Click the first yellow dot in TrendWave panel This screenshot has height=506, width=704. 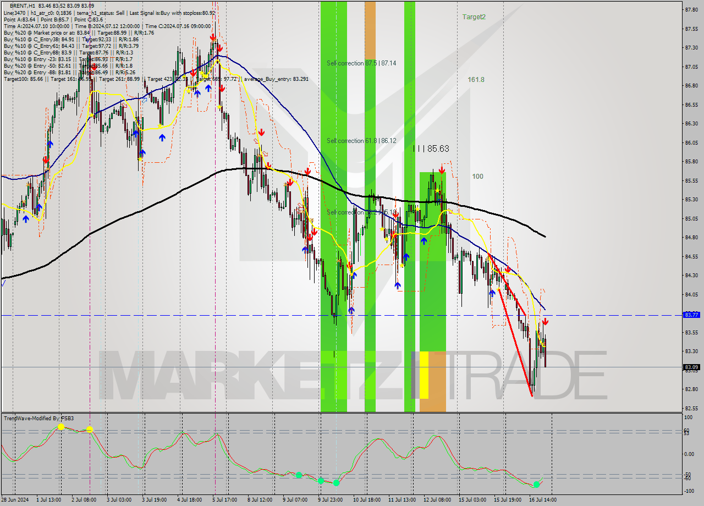(61, 427)
